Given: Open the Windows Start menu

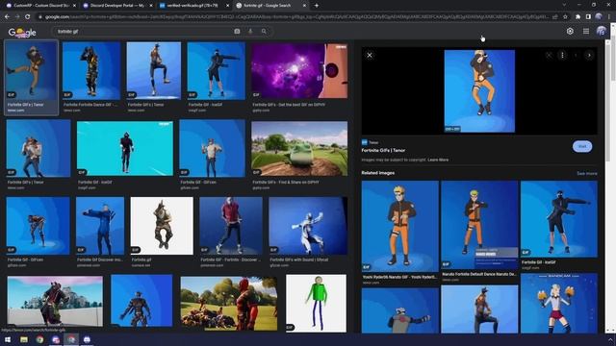Looking at the screenshot, I should tap(8, 339).
